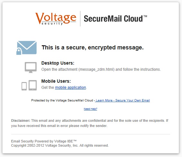Click the Copyright 2002-2012 footer line
Viewport: 182px width, 157px height.
click(x=60, y=145)
